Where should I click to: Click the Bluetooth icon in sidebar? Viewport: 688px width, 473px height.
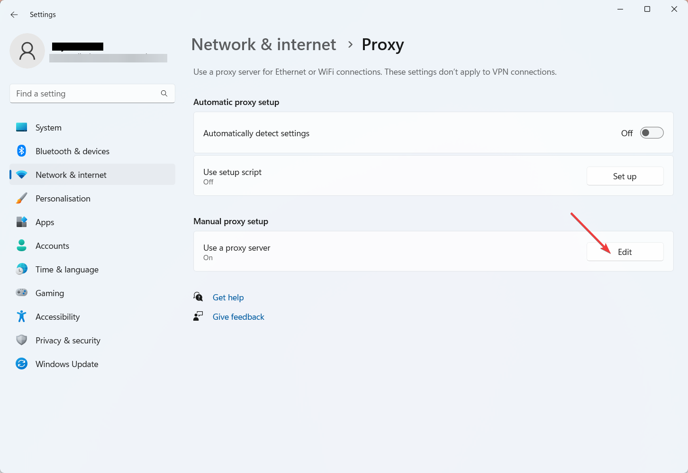(x=22, y=151)
